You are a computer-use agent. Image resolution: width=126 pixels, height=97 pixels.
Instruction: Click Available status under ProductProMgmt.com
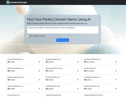(x=51, y=80)
